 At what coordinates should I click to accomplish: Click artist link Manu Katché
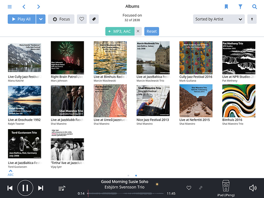click(16, 81)
